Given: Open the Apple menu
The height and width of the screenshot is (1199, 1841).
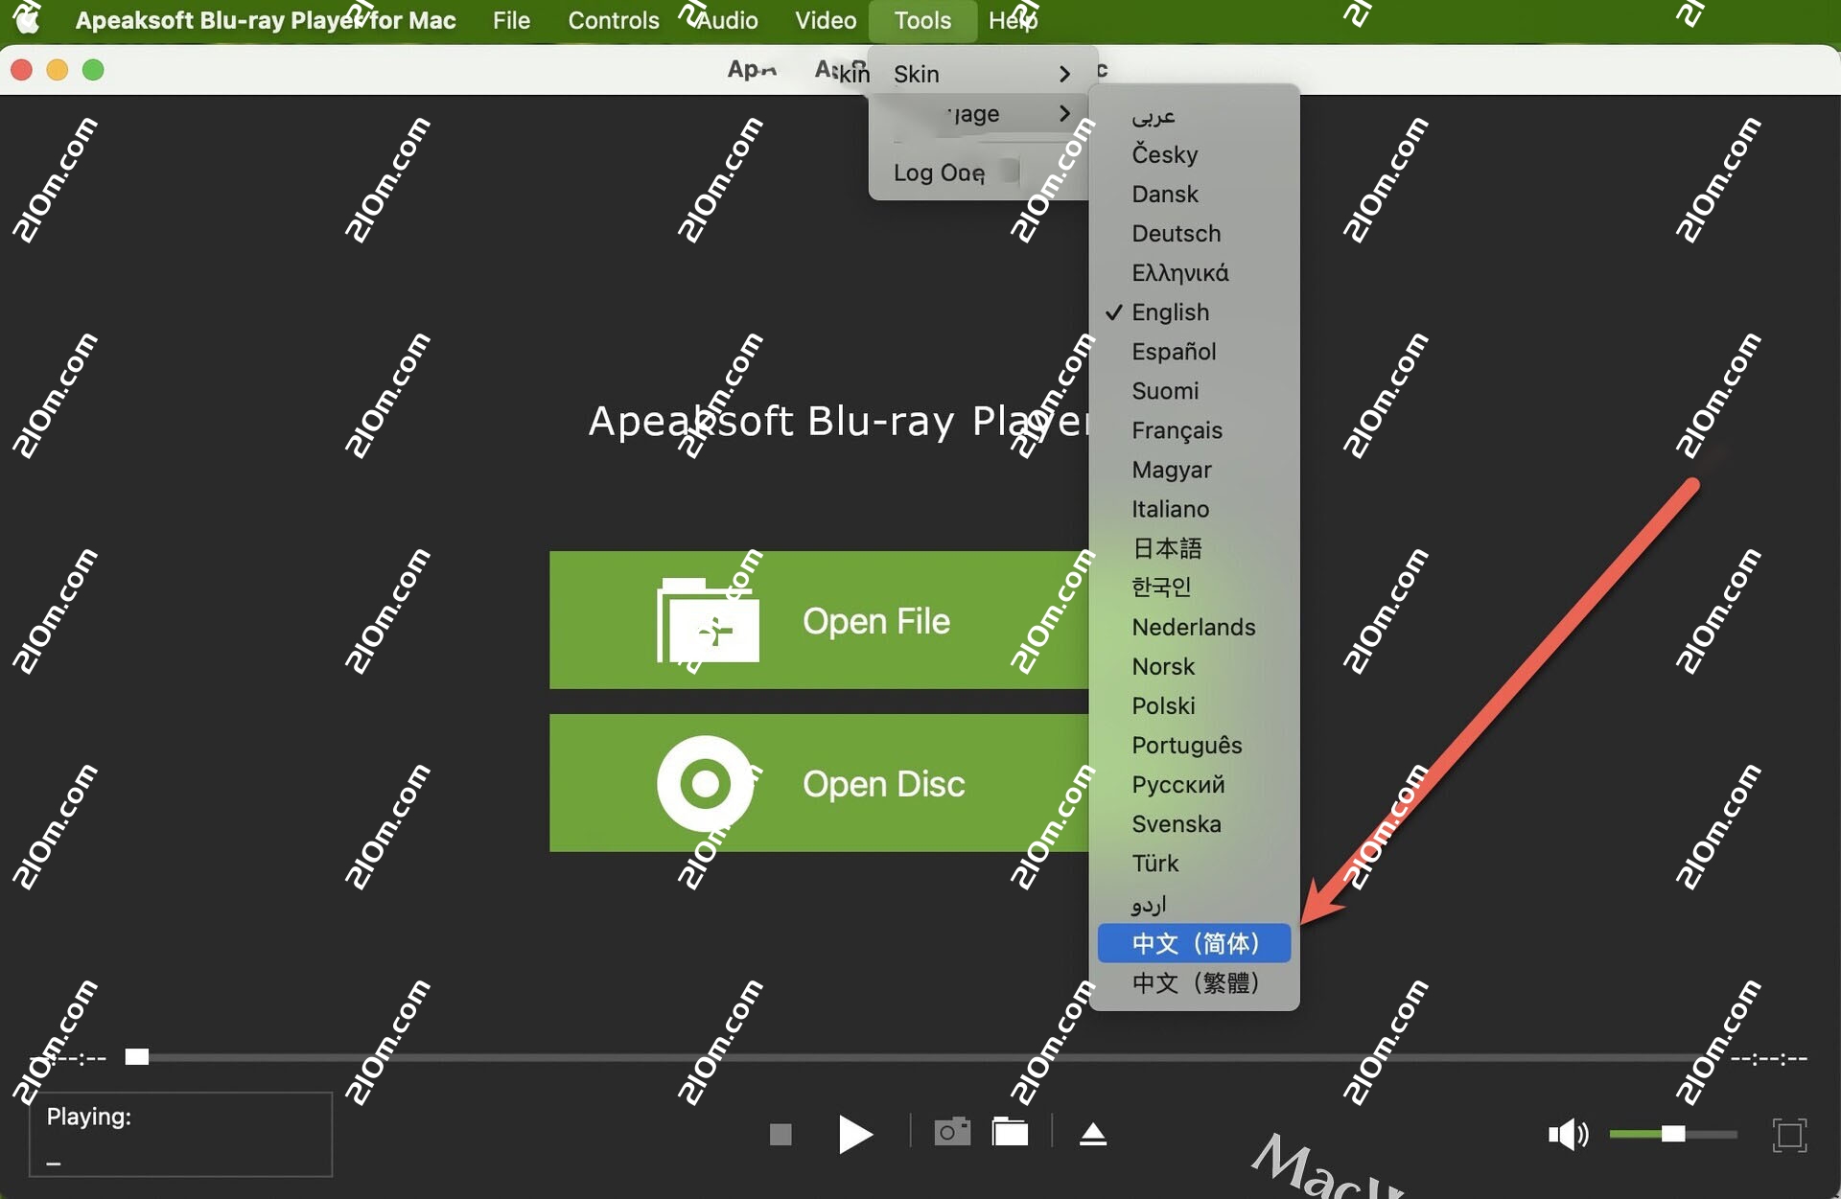Looking at the screenshot, I should coord(29,20).
